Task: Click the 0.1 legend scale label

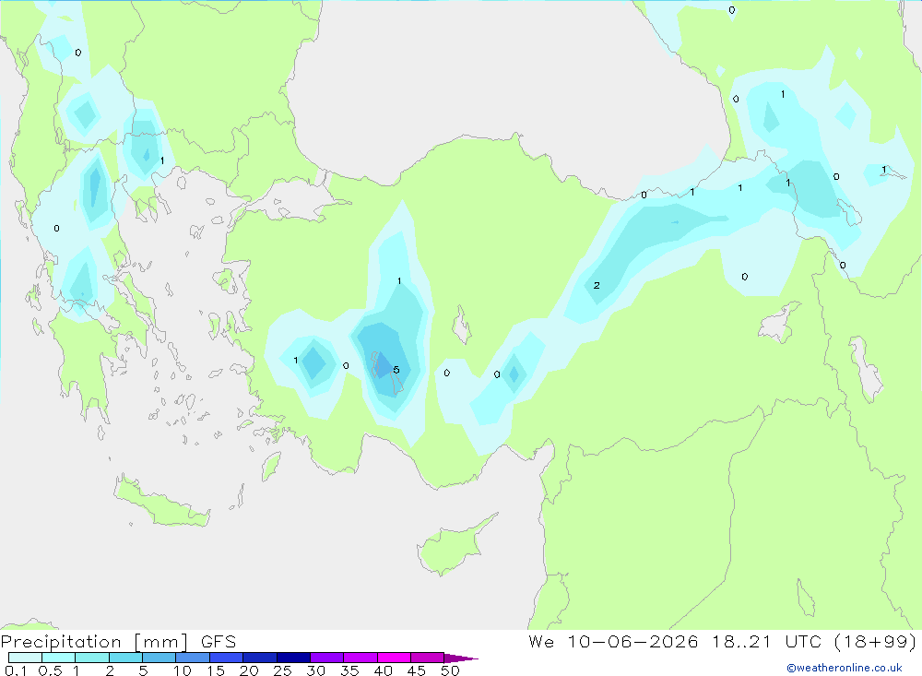Action: [16, 670]
